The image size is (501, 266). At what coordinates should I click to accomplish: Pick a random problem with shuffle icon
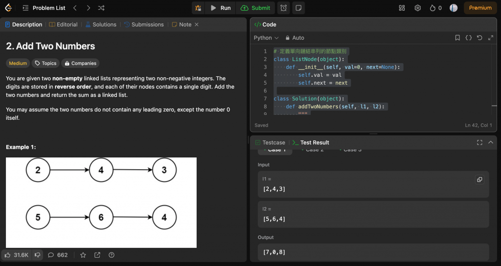coord(101,8)
